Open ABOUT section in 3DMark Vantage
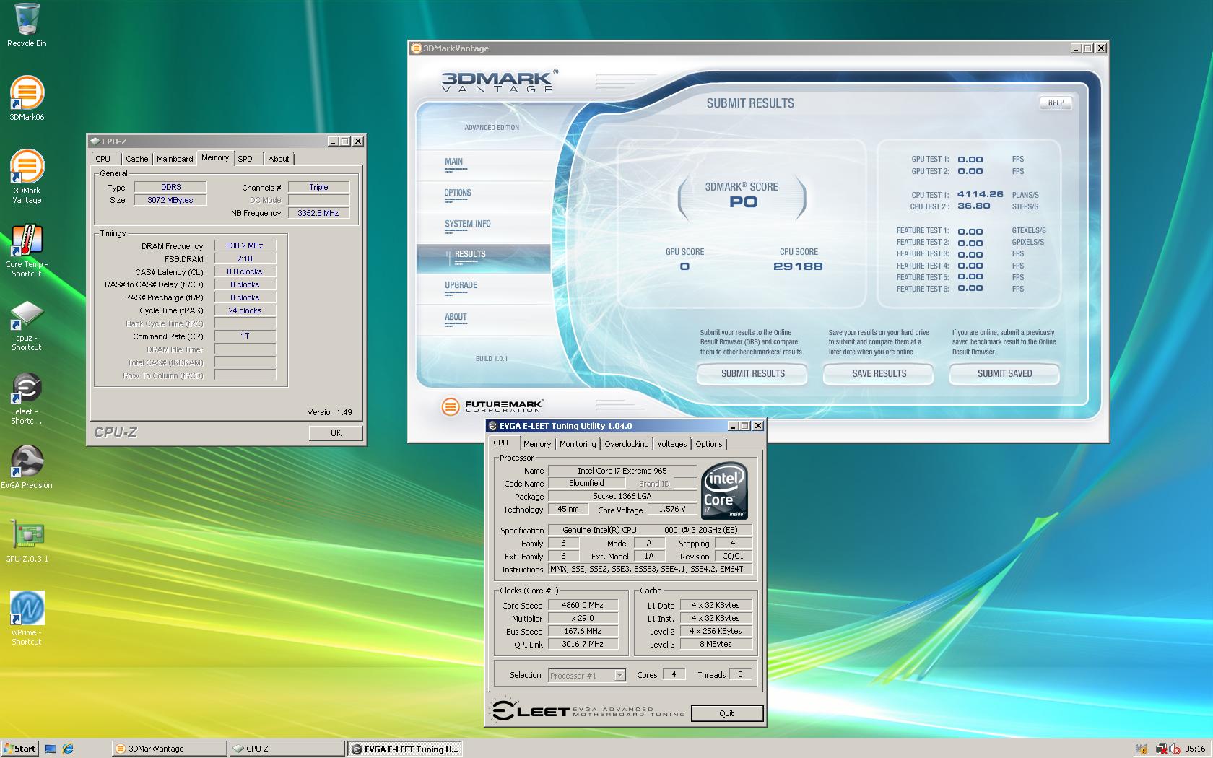 (x=456, y=318)
